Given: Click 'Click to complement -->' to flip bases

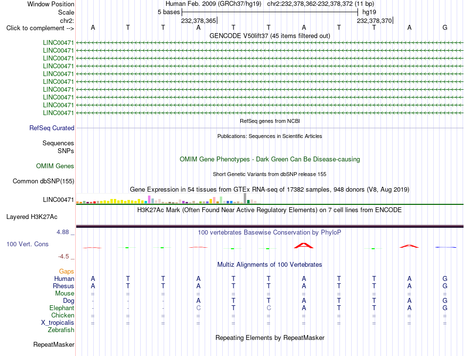Looking at the screenshot, I should pos(40,28).
